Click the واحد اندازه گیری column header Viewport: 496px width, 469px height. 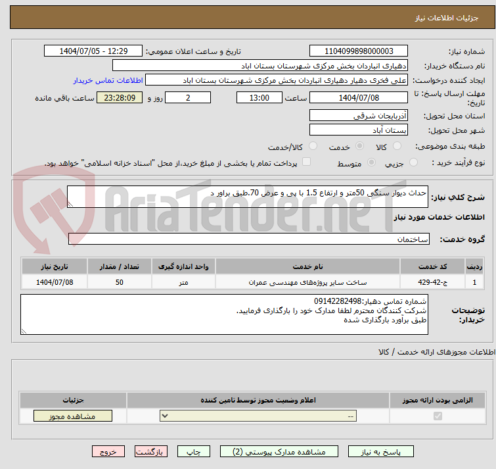(x=183, y=266)
